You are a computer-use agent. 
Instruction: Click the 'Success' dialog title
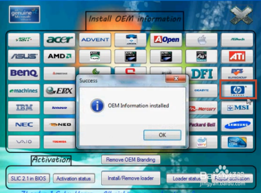88,80
